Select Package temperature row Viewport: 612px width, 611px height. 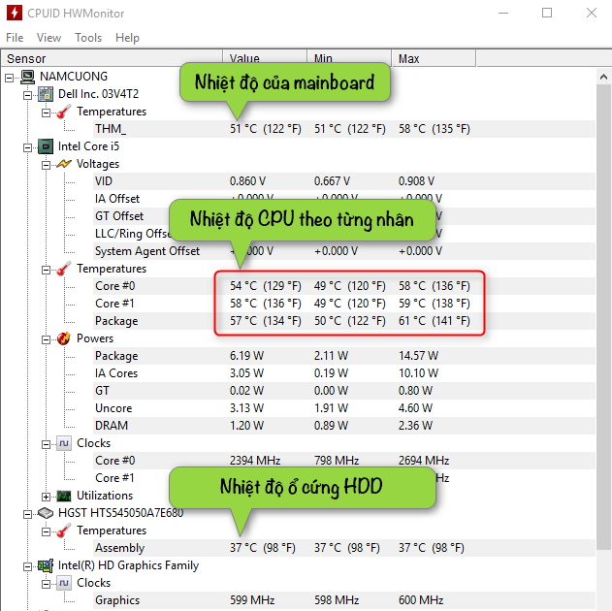point(344,321)
